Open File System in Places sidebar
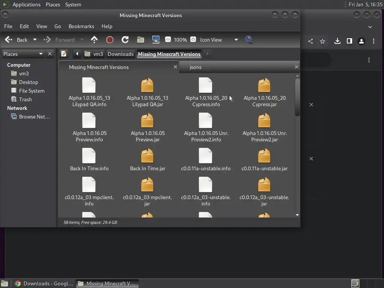 28,91
